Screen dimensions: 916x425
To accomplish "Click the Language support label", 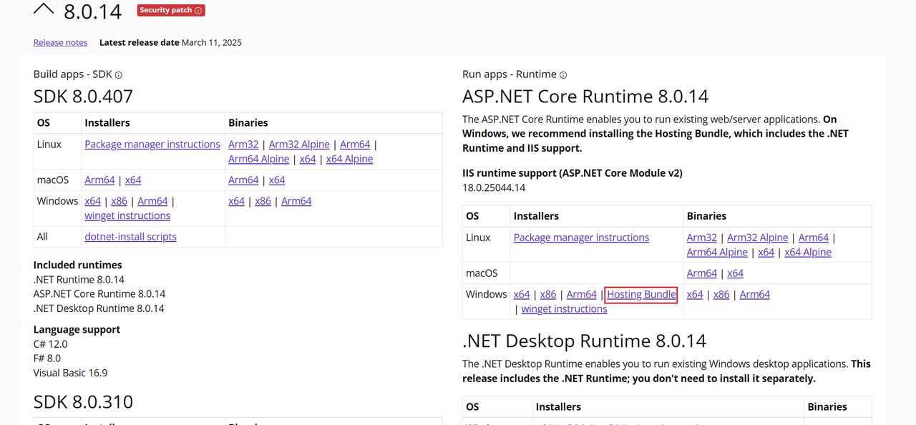I will (77, 329).
